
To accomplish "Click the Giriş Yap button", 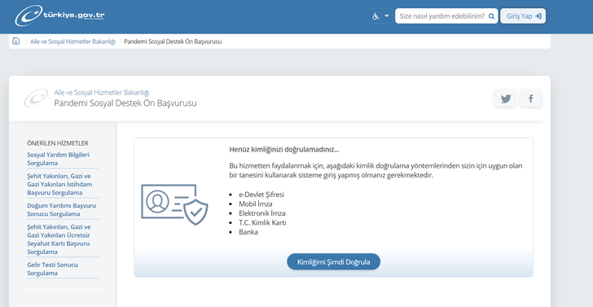I will (x=523, y=16).
